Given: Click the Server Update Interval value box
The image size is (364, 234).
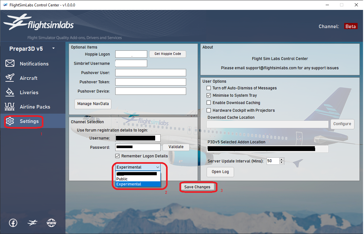Looking at the screenshot, I should 273,161.
